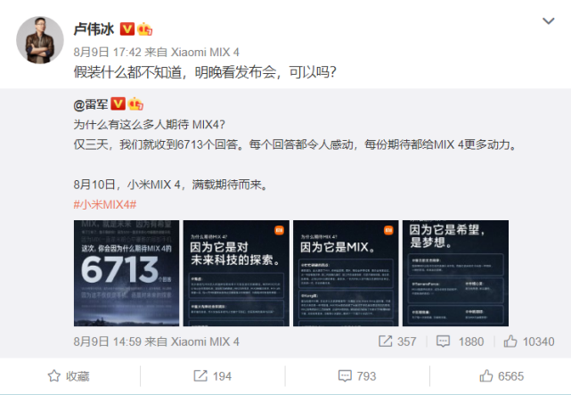
Task: Click 卢伟冰's profile avatar
Action: point(40,40)
